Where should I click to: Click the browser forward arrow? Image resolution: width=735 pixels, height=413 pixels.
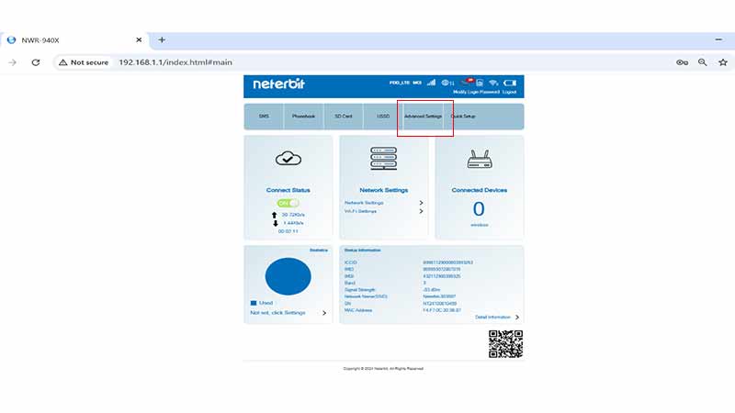(13, 62)
